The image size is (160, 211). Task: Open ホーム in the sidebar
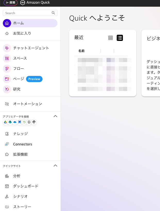pos(30,23)
